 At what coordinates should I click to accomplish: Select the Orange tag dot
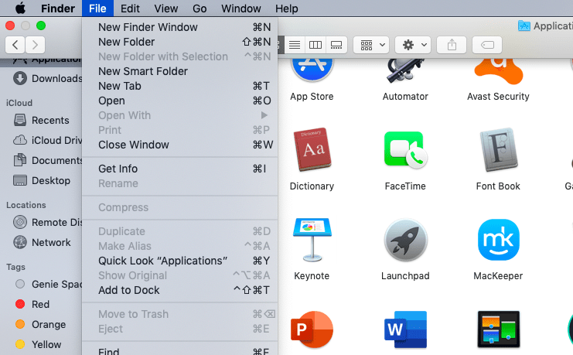(x=20, y=324)
